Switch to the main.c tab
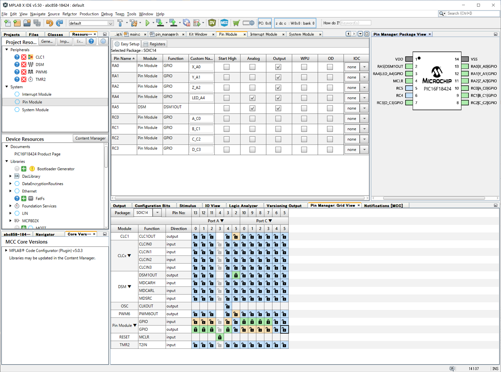 (135, 34)
